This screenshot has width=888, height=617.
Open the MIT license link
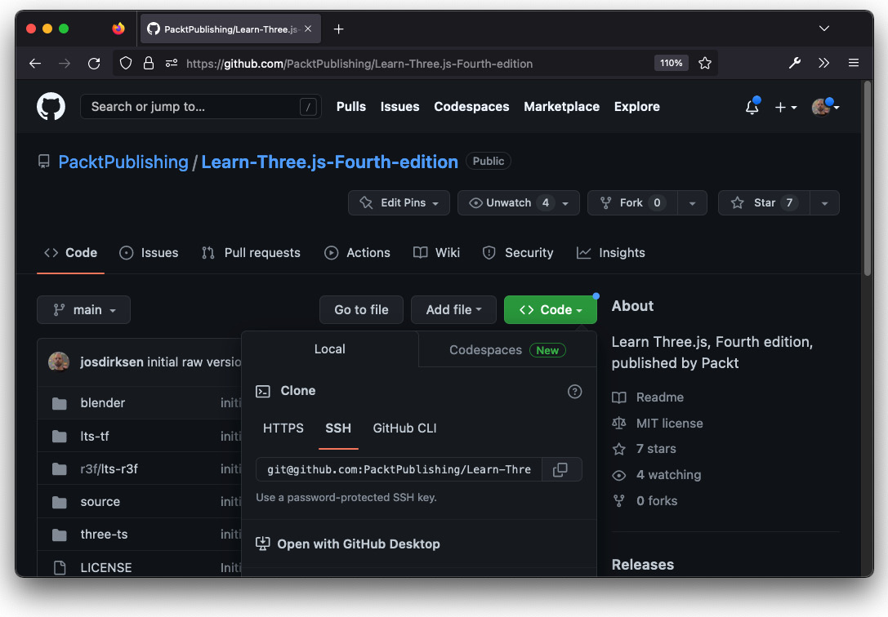point(669,423)
